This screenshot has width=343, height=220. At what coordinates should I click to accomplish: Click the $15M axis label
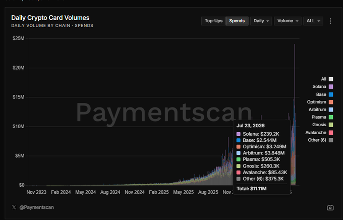pos(18,97)
